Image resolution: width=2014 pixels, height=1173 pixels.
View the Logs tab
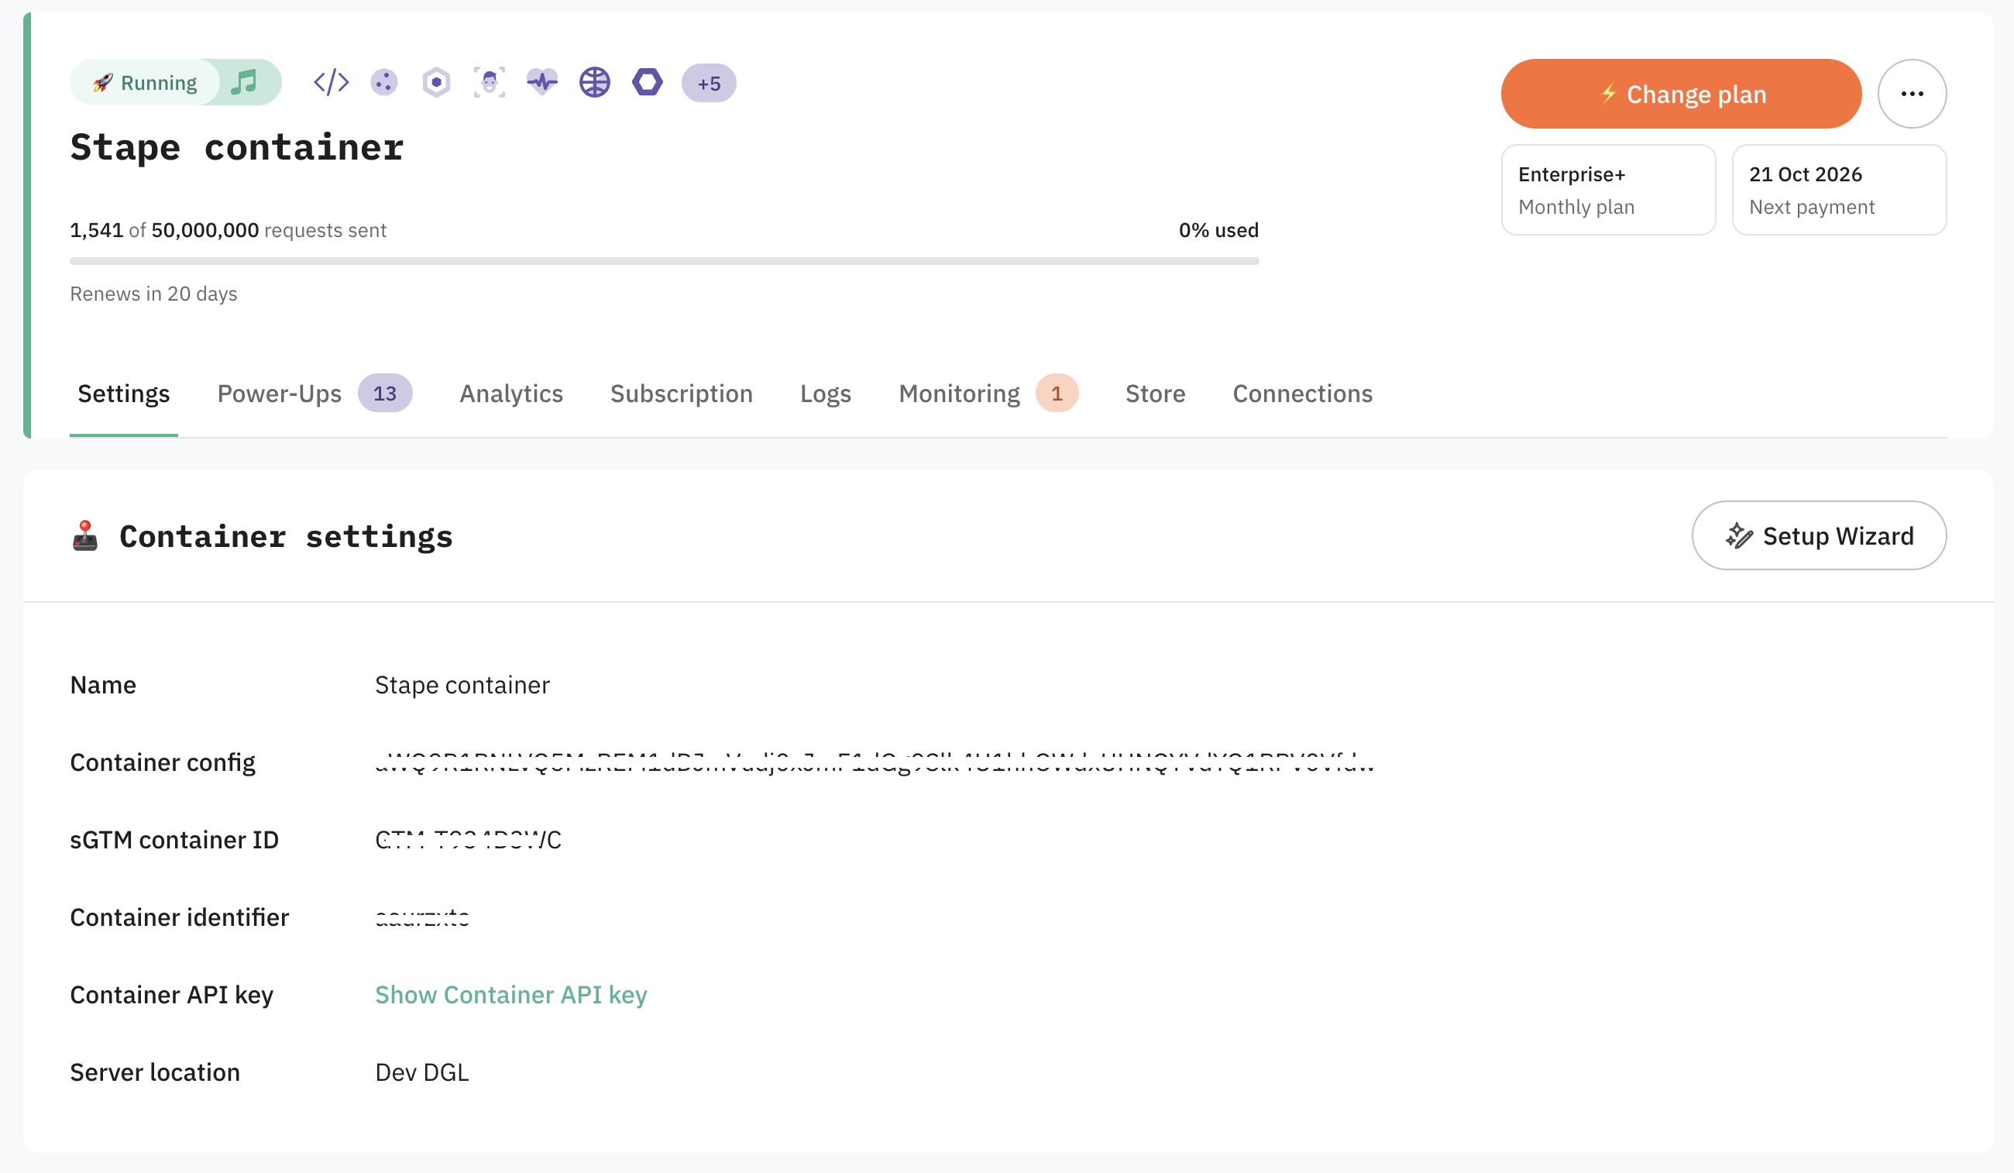[826, 394]
